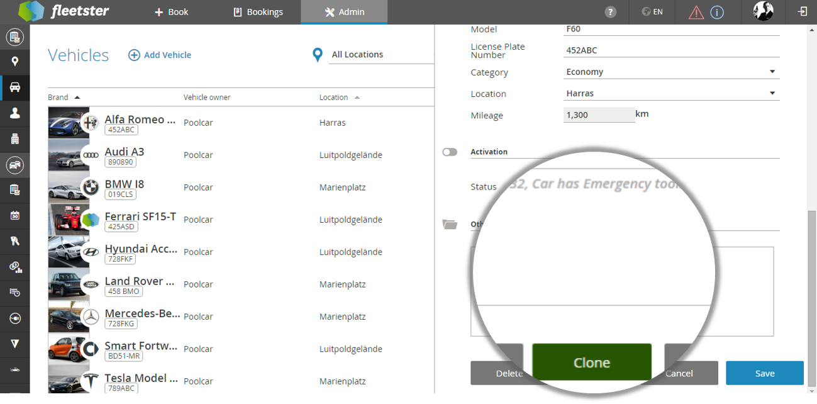The image size is (817, 404).
Task: Click the Alfa Romeo brand logo
Action: 91,123
